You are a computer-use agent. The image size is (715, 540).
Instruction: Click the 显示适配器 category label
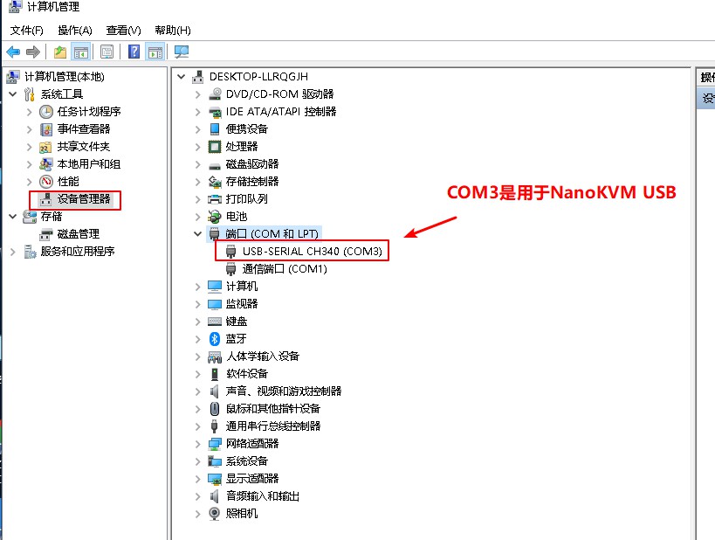click(x=252, y=478)
